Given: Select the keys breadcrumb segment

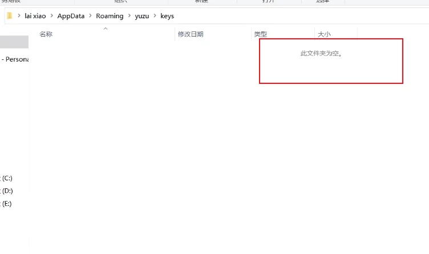Looking at the screenshot, I should click(167, 16).
